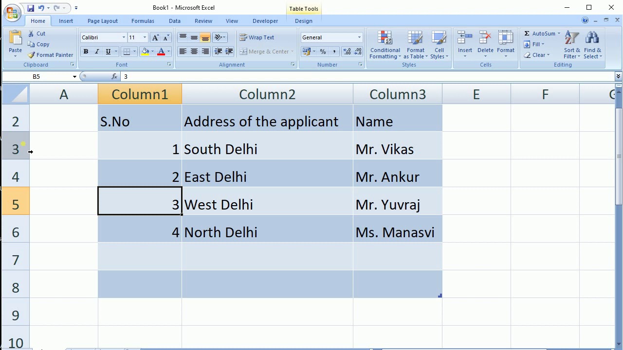Redo the last undone action
Viewport: 623px width, 350px height.
pos(56,8)
